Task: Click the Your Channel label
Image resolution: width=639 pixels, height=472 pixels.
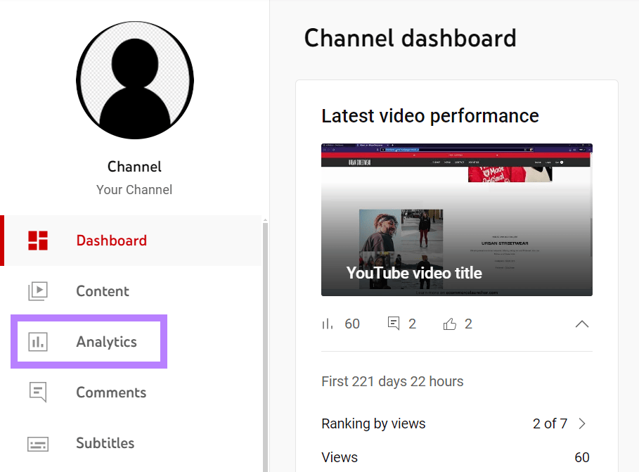Action: click(134, 189)
